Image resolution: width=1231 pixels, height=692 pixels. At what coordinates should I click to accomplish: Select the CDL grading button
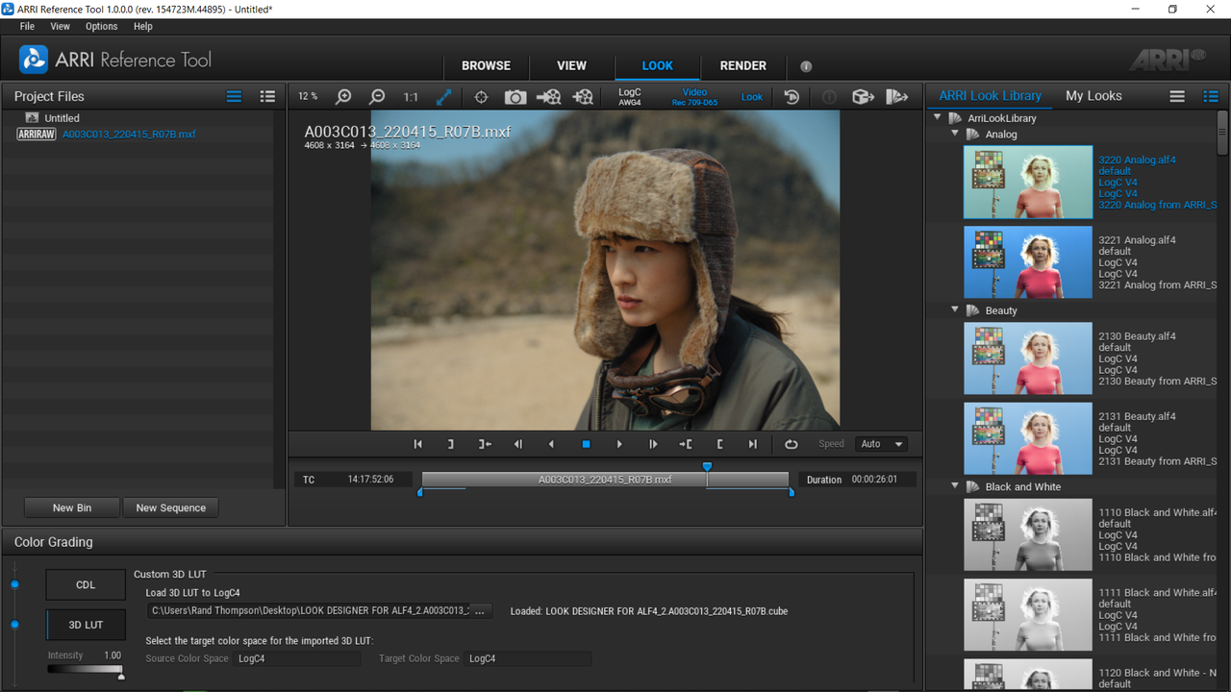pos(86,584)
